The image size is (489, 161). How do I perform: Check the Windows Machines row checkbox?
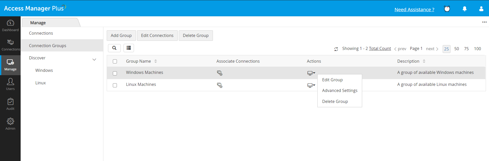click(x=115, y=73)
